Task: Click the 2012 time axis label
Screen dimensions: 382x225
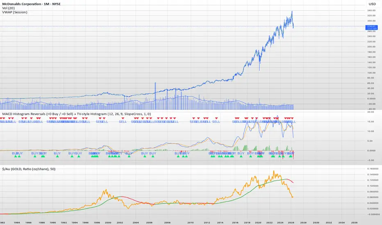Action: click(207, 223)
